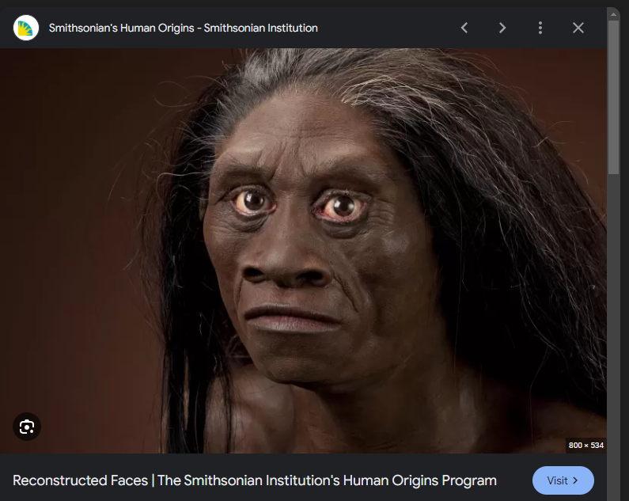Open the Smithsonian's Human Origins source link

tap(184, 28)
